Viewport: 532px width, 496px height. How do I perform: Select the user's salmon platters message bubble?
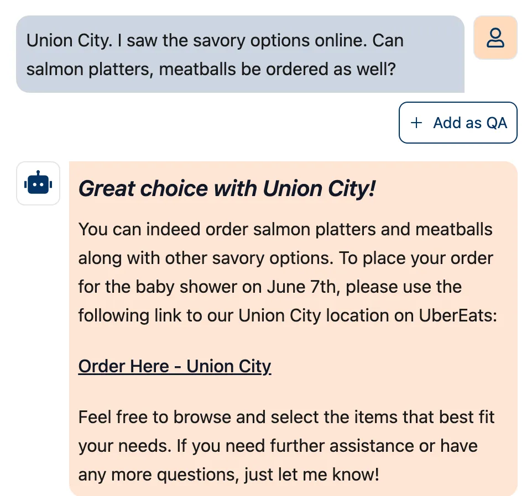point(240,54)
